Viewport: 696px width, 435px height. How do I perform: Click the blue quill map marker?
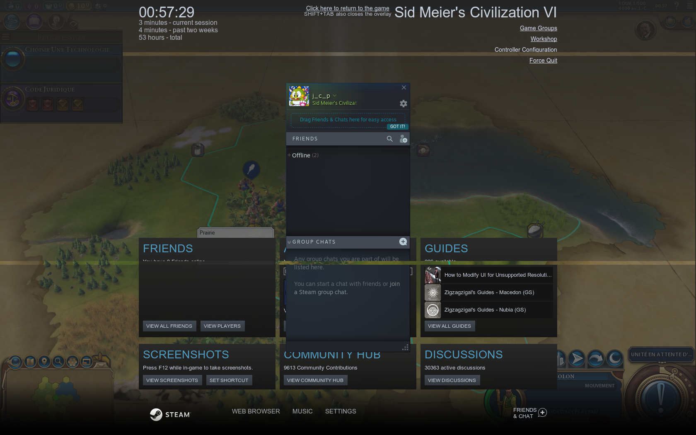click(x=251, y=169)
